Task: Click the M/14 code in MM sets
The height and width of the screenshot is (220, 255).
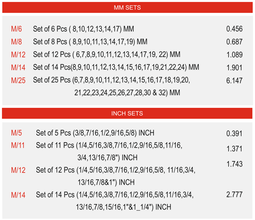Action: point(18,67)
